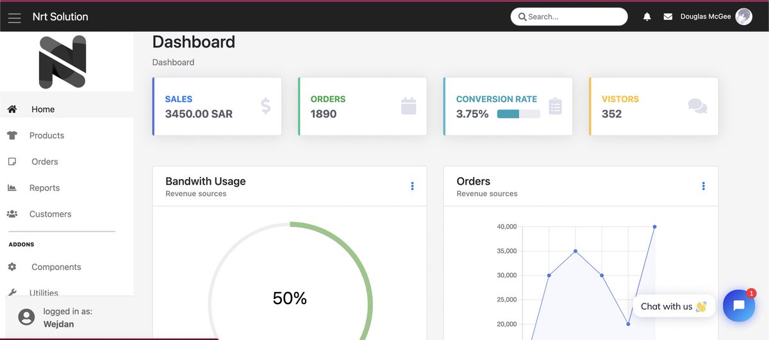Click the Customers people icon
Image resolution: width=769 pixels, height=340 pixels.
point(12,214)
